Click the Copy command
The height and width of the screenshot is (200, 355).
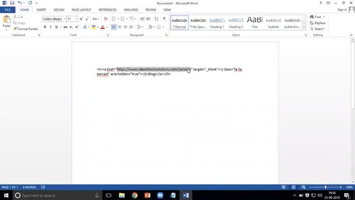click(19, 23)
